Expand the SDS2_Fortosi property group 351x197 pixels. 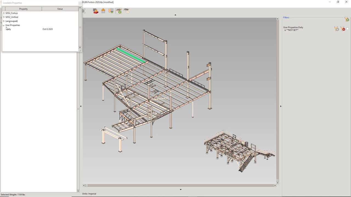coord(4,13)
